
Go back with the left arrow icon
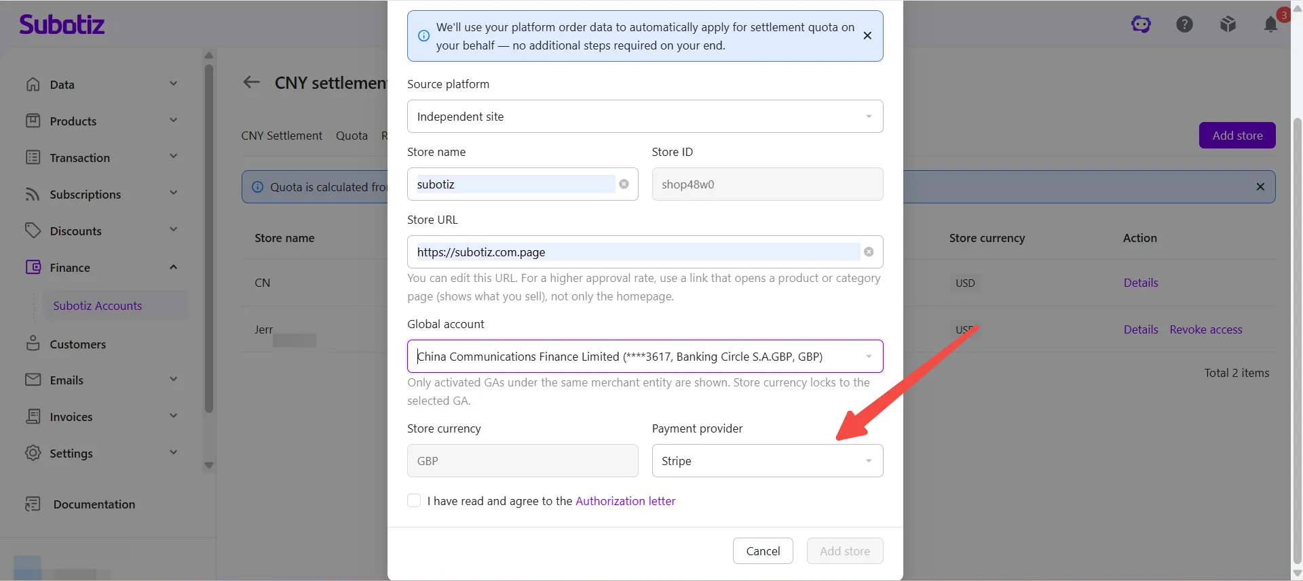pos(251,83)
